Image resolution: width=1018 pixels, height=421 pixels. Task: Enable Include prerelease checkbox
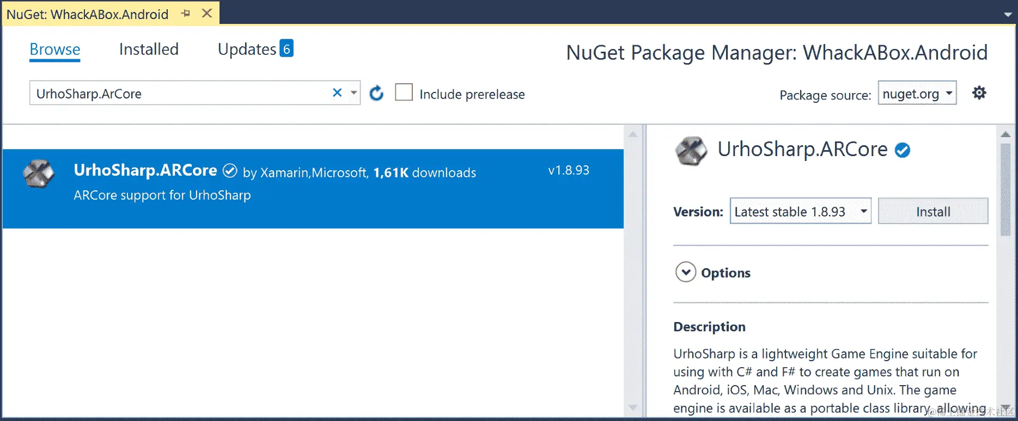click(404, 92)
